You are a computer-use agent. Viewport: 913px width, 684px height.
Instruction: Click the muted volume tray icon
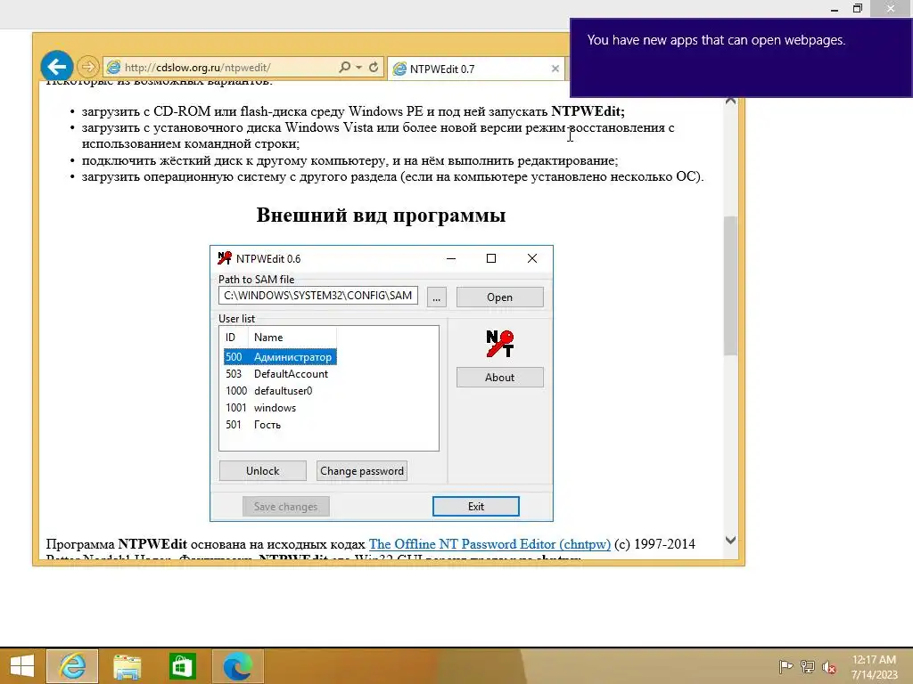(829, 667)
